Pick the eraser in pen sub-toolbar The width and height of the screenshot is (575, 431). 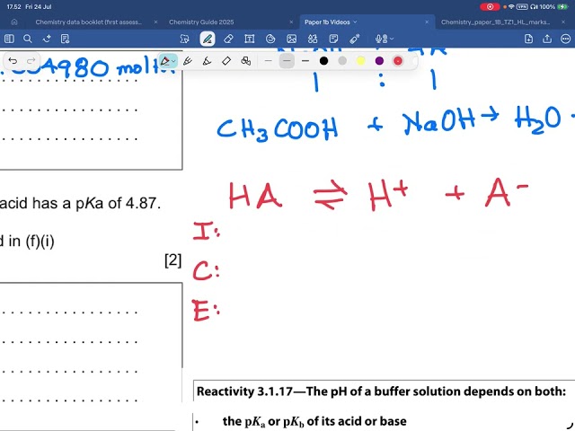pos(226,61)
